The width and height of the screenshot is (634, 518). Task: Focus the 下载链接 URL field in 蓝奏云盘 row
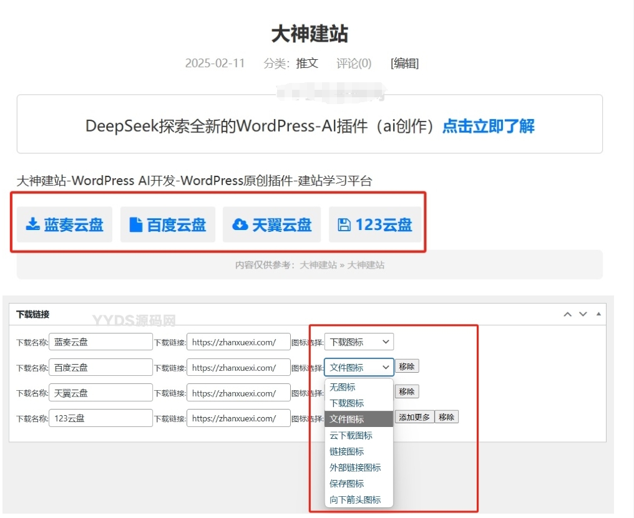(x=238, y=342)
